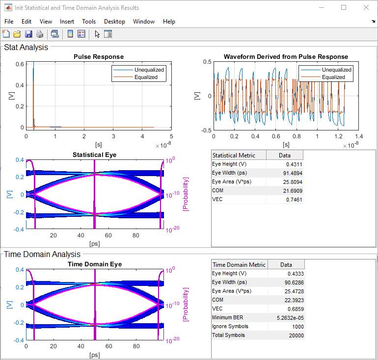Open a file with the folder icon

coord(17,34)
